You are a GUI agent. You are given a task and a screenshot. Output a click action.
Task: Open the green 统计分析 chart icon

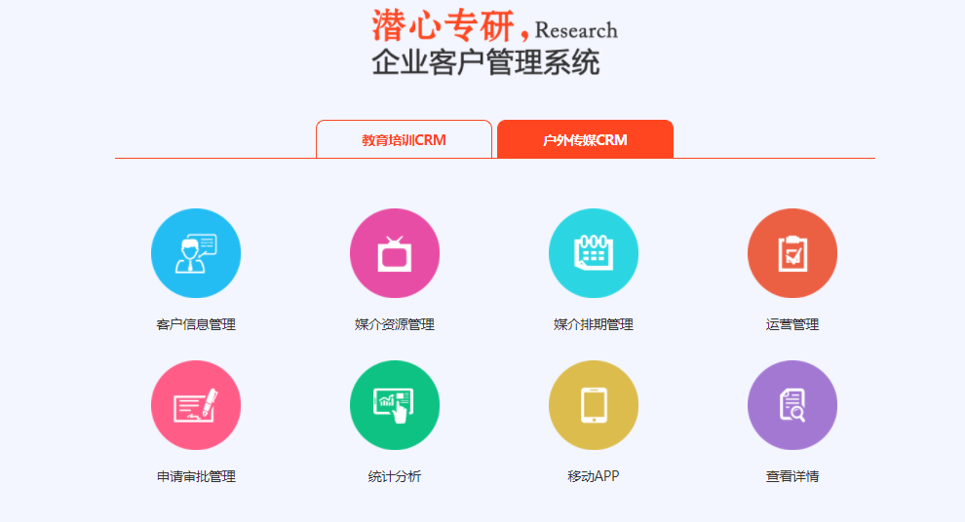click(395, 405)
